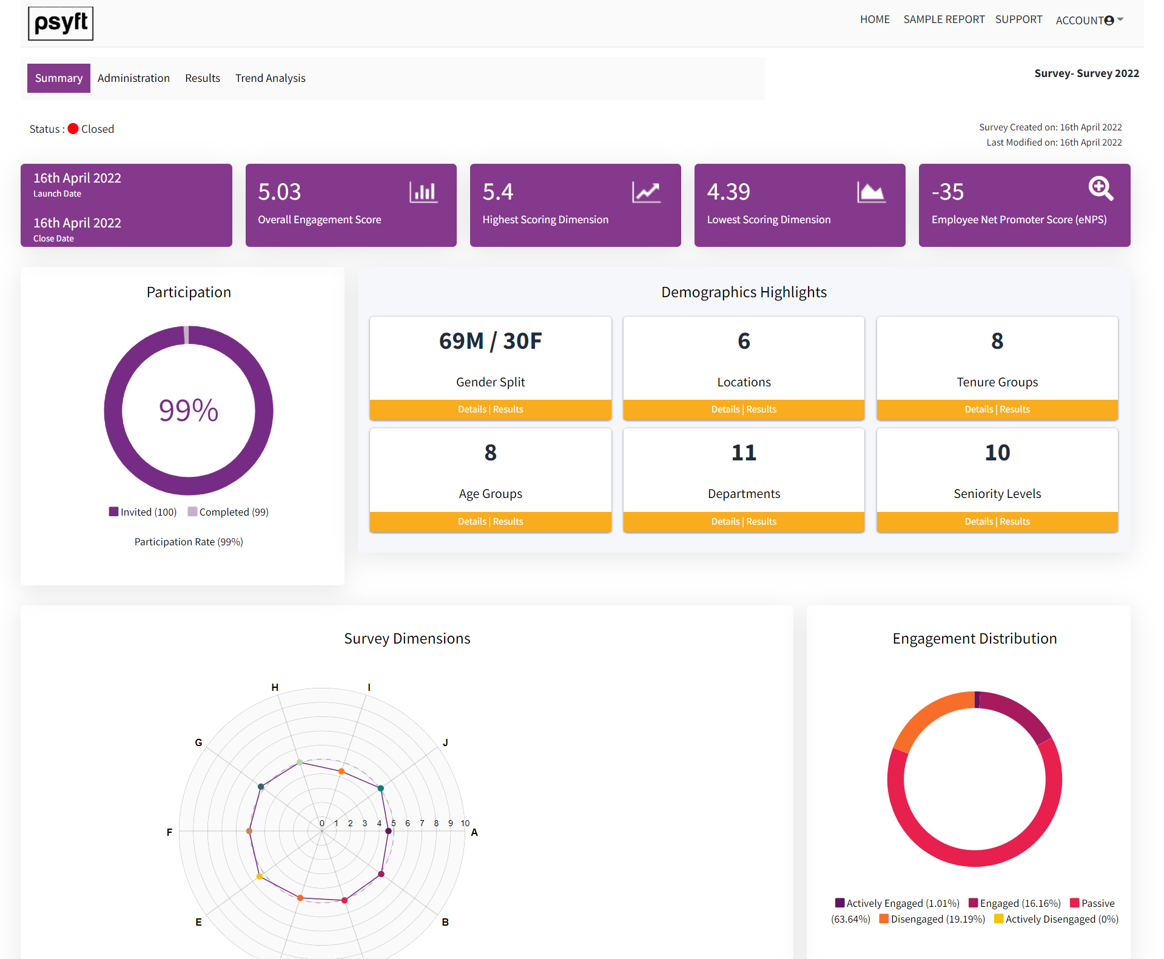The height and width of the screenshot is (959, 1164).
Task: Toggle the Disengaged (19.19%) legend entry
Action: pyautogui.click(x=932, y=919)
